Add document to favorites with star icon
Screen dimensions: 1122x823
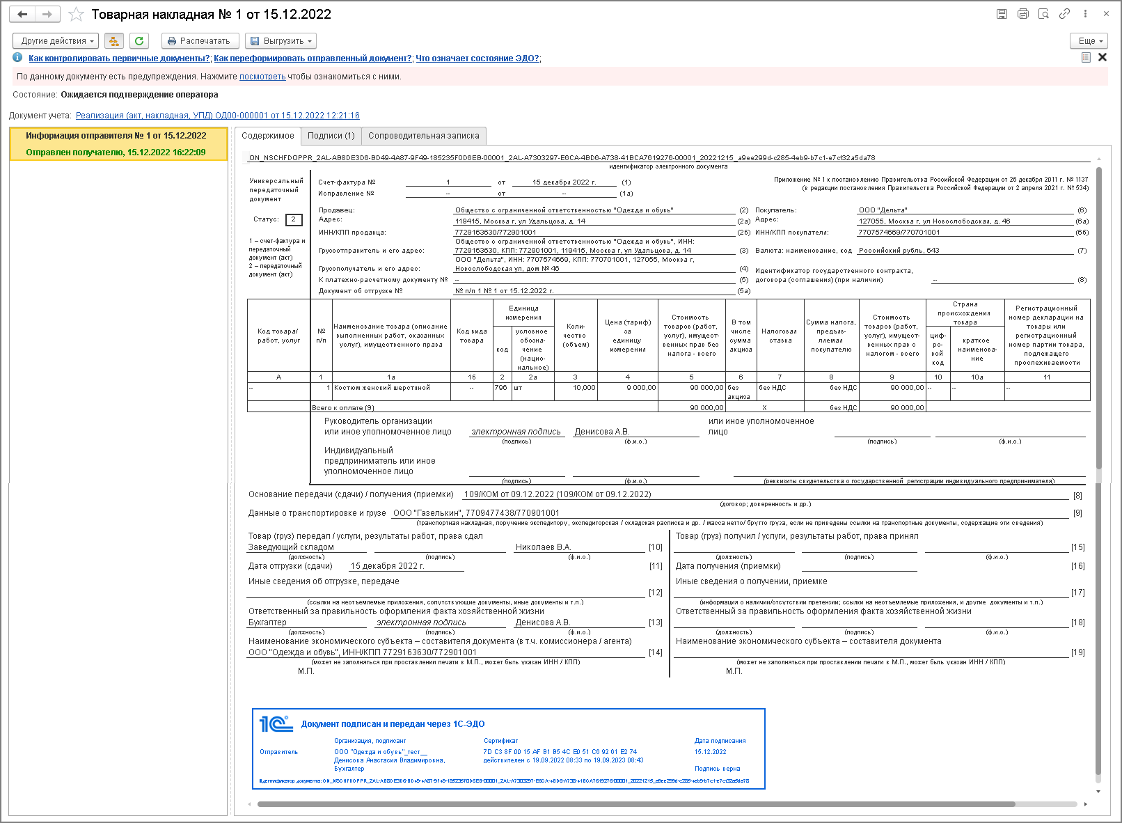pos(77,14)
